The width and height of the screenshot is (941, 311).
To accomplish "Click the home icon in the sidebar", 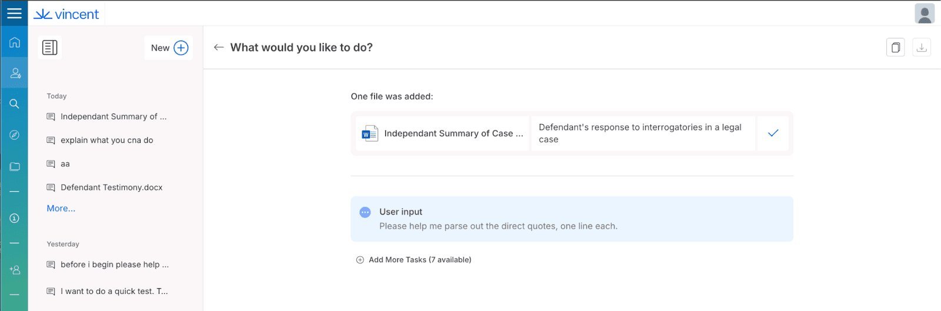I will tap(15, 42).
